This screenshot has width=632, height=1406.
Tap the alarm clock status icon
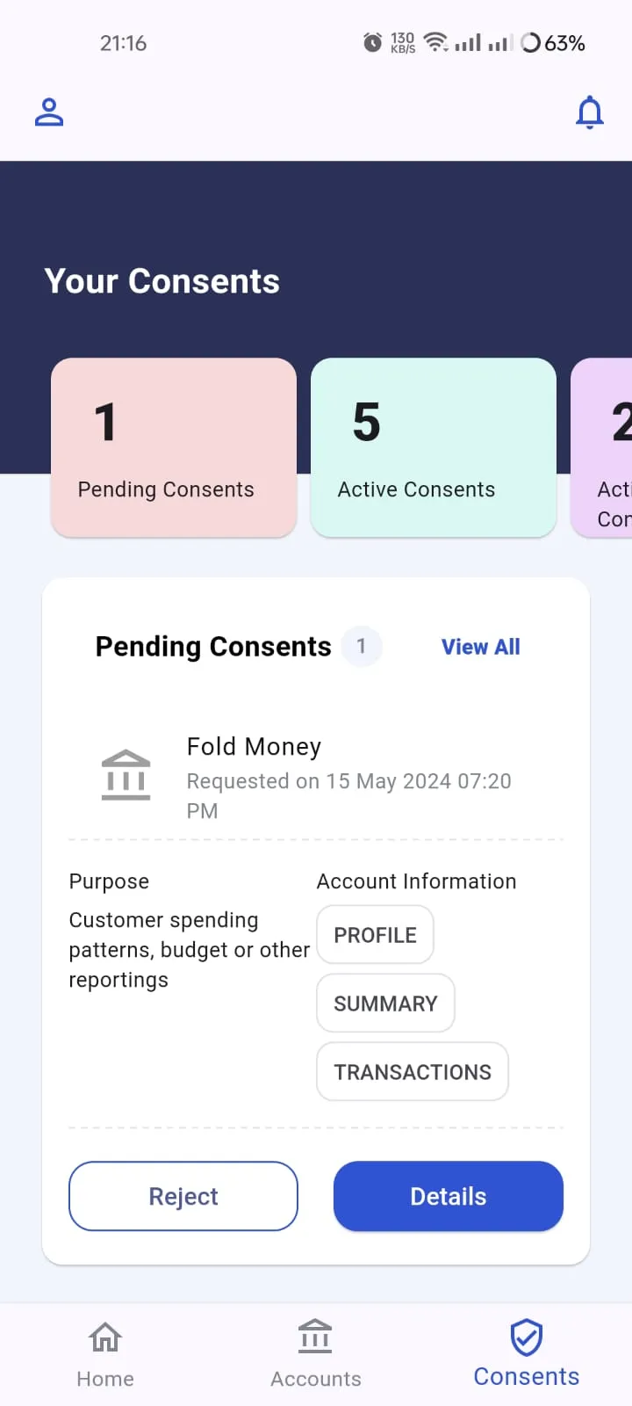(x=373, y=42)
